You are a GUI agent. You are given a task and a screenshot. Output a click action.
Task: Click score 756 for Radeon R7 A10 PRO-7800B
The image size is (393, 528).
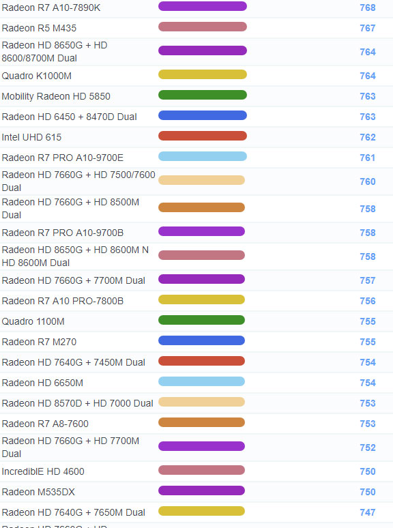coord(367,301)
